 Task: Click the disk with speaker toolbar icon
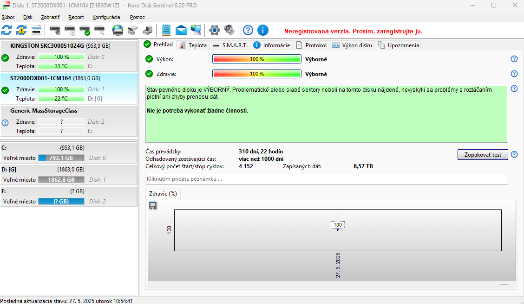coord(55,30)
